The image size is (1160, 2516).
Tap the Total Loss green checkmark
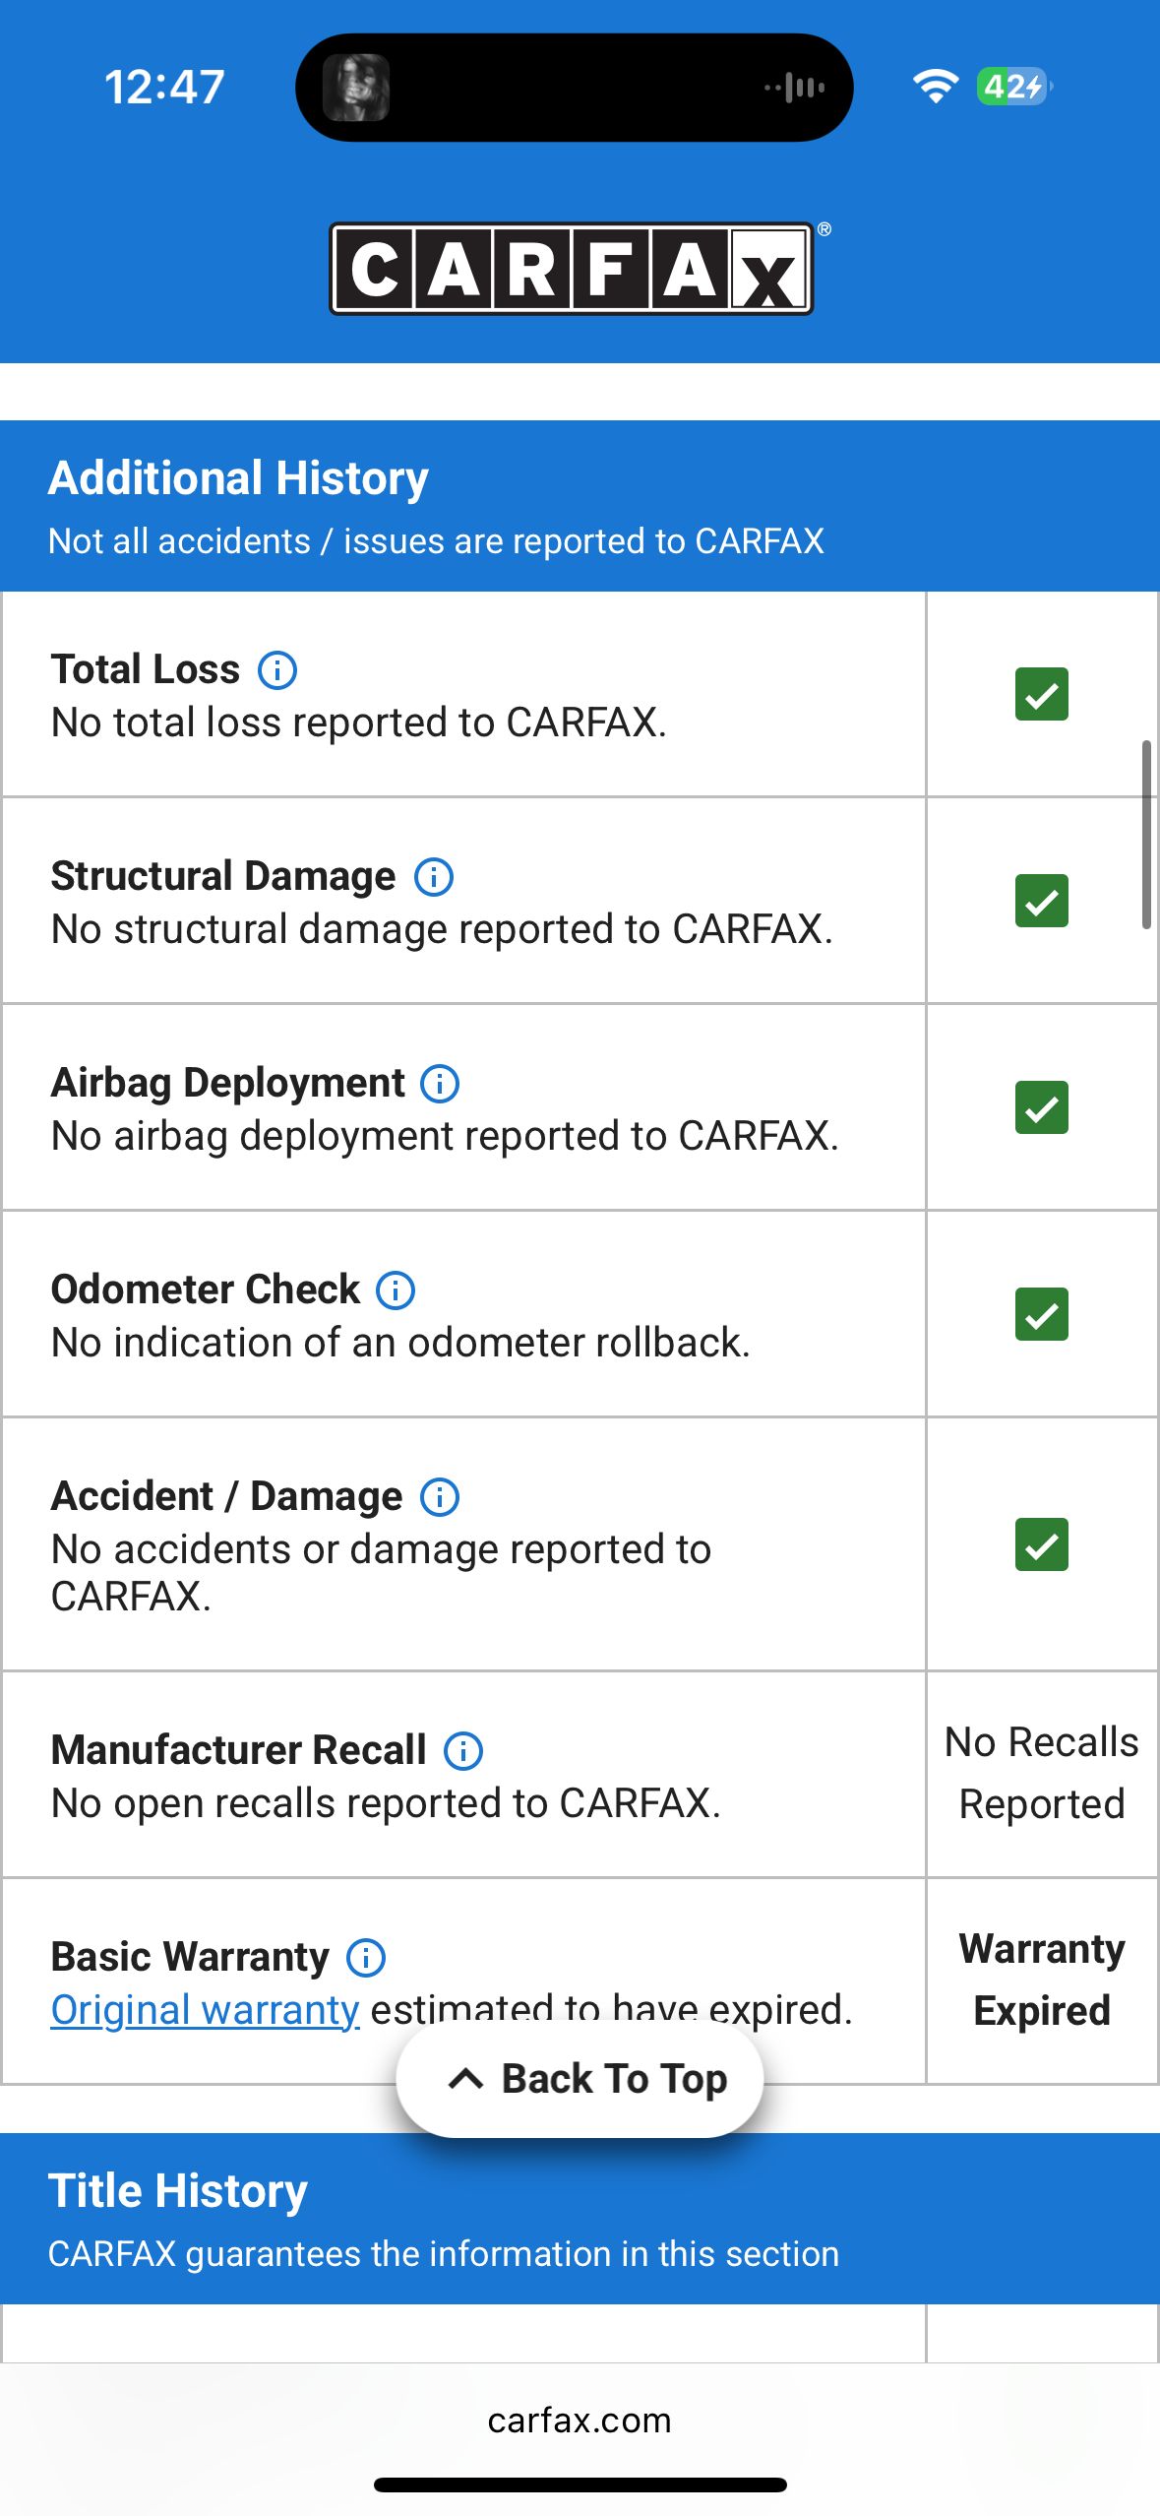click(1042, 695)
